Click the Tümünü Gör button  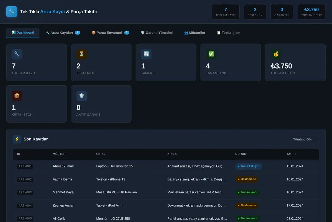[304, 139]
